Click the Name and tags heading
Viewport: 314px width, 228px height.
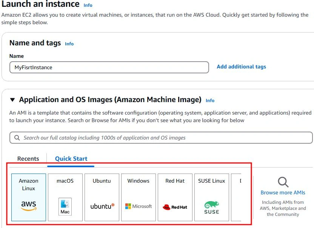tap(35, 43)
